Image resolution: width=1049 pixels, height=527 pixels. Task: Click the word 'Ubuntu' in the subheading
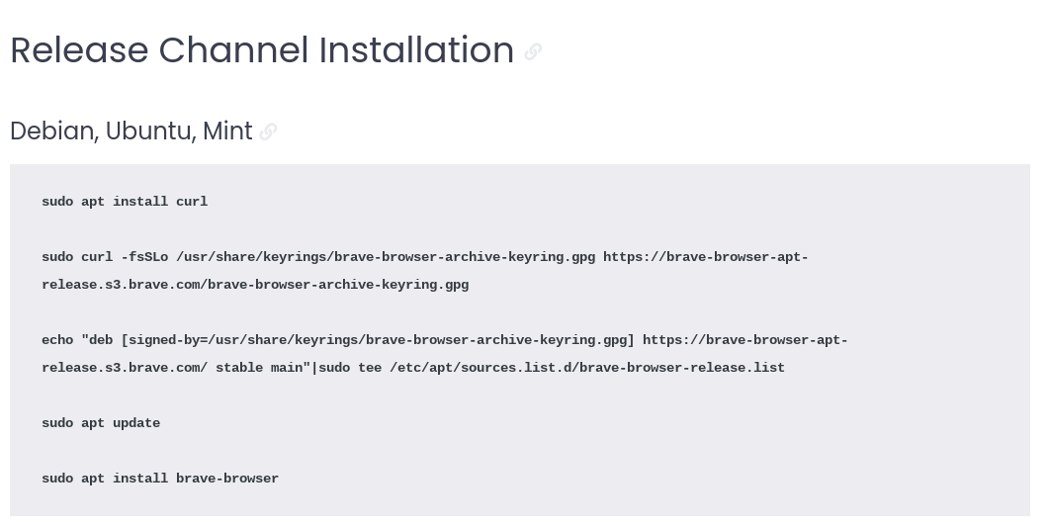148,131
